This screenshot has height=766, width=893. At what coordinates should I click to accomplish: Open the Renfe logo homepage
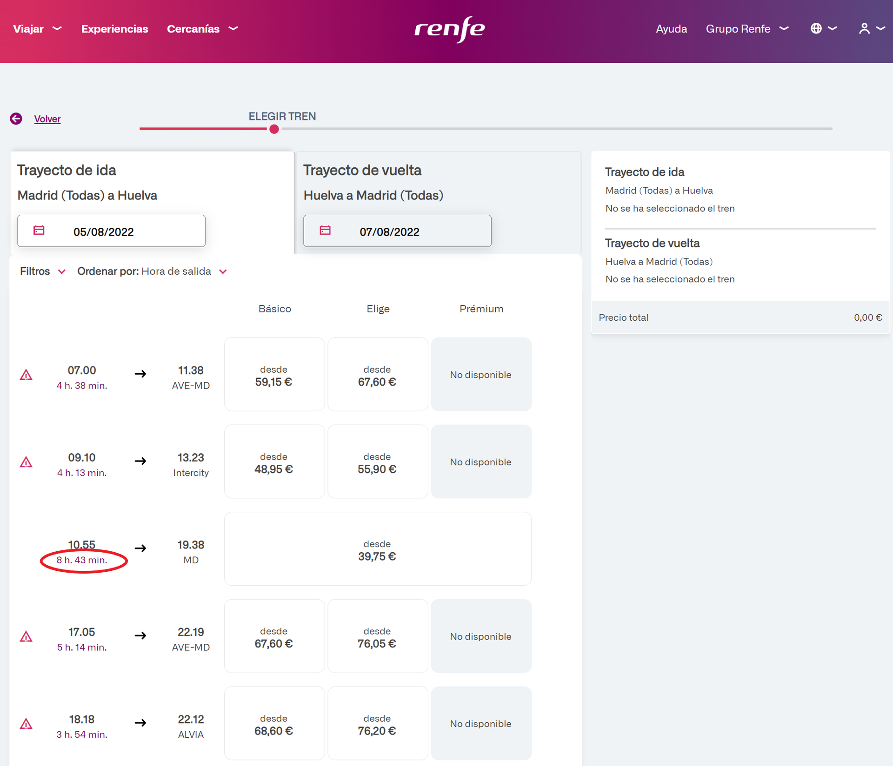point(449,29)
